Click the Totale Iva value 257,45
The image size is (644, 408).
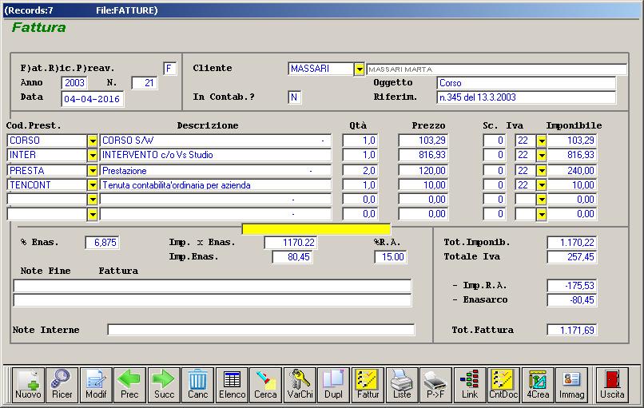(x=572, y=257)
